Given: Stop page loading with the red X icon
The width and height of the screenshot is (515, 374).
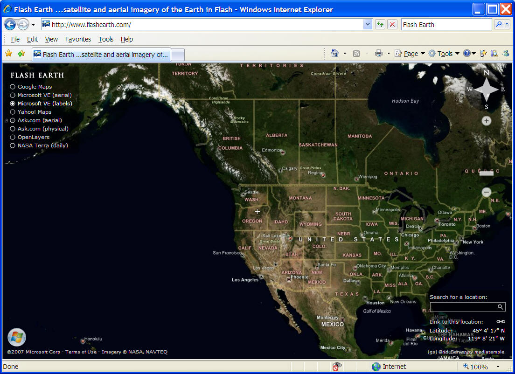Looking at the screenshot, I should (392, 24).
